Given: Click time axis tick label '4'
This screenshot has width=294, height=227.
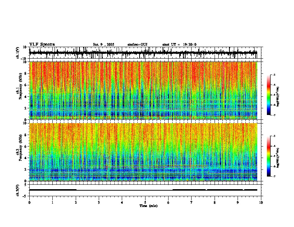Looking at the screenshot, I should coord(122,203).
